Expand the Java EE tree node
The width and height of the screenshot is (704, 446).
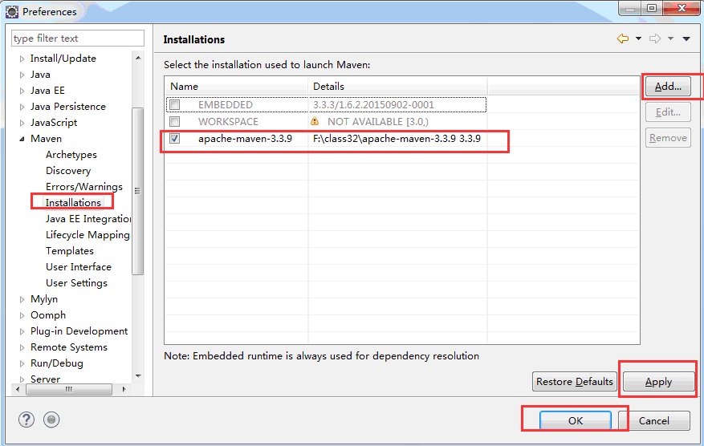point(22,91)
